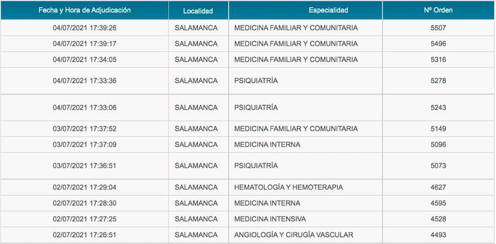
Task: Select HEMATOLOGÍA Y HEMOTERAPIA specialty cell
Action: coord(306,187)
